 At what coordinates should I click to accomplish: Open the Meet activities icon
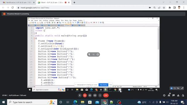(x=178, y=95)
